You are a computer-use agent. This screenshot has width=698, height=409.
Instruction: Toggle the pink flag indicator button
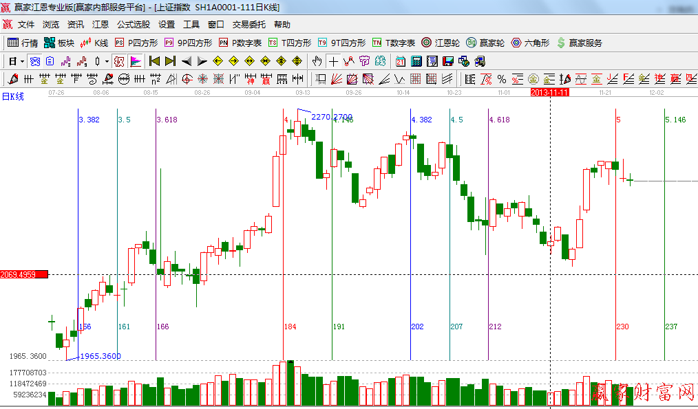(x=136, y=61)
